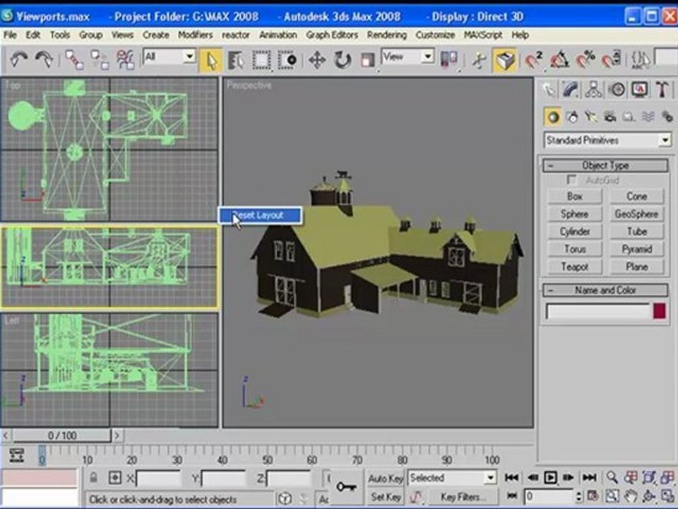The height and width of the screenshot is (509, 678).
Task: Open the Hierarchy command panel tab
Action: pos(593,90)
